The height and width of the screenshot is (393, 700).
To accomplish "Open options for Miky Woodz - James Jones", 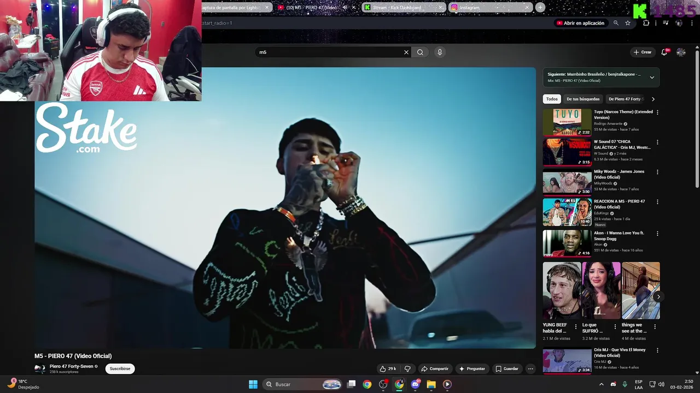I will pyautogui.click(x=657, y=172).
